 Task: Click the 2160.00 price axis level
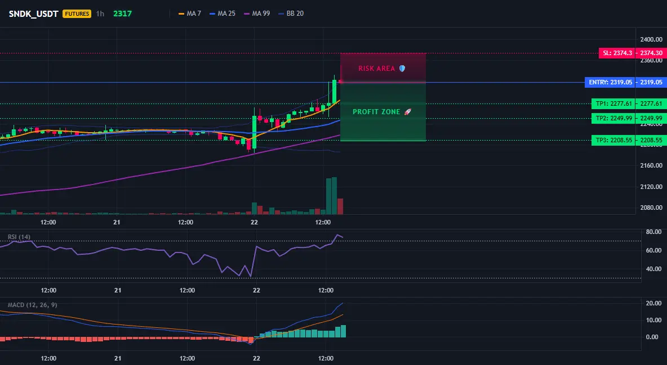pyautogui.click(x=651, y=165)
